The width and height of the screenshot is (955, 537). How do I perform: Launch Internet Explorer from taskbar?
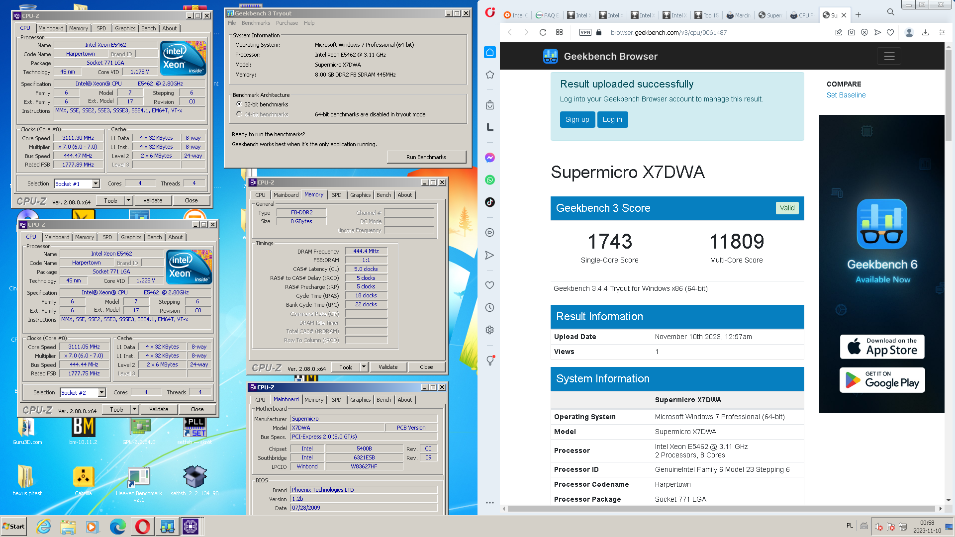44,527
